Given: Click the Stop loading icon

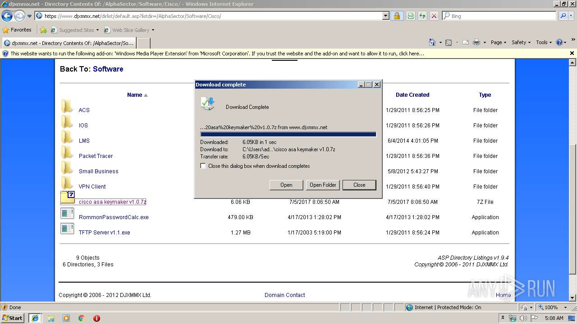Looking at the screenshot, I should 434,16.
